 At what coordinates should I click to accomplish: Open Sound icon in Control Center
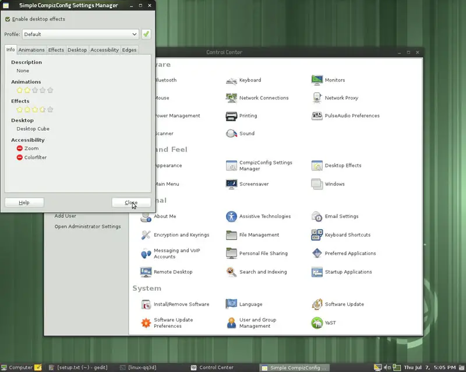231,134
